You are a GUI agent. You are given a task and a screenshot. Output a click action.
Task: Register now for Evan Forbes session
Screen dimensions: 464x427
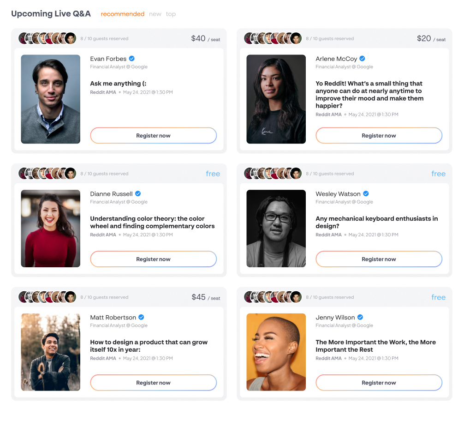[153, 136]
